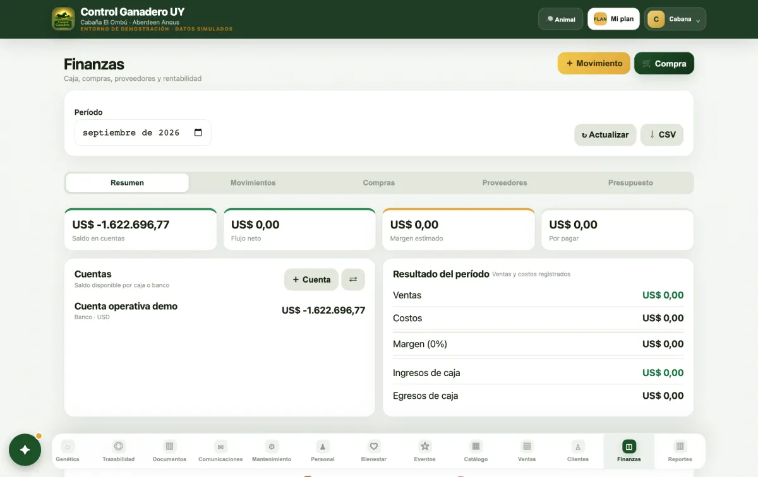This screenshot has width=758, height=477.
Task: Open Mi plan
Action: 613,19
